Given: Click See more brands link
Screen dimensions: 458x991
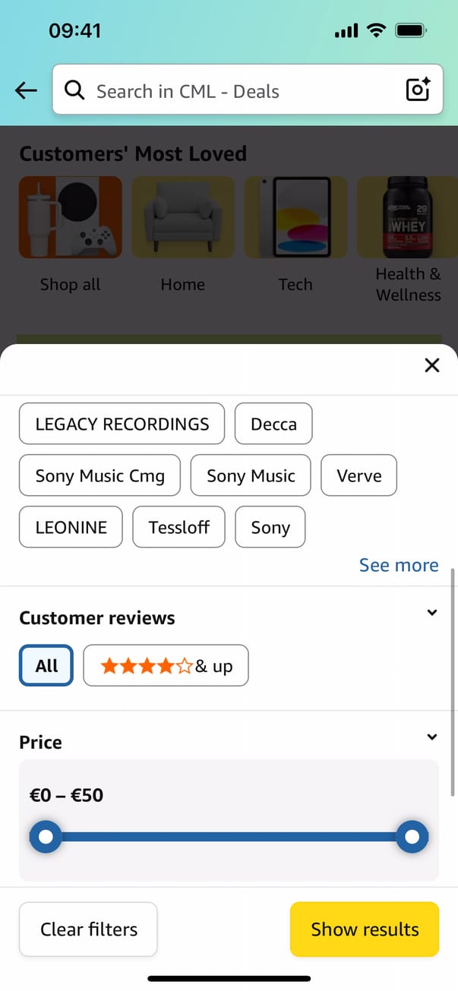Looking at the screenshot, I should click(x=398, y=565).
